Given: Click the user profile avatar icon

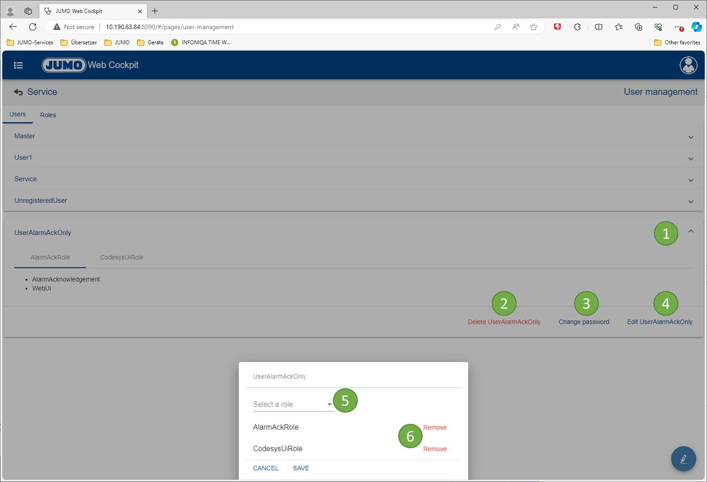Looking at the screenshot, I should [x=688, y=65].
